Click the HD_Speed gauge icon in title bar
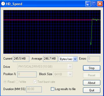The height and width of the screenshot is (96, 104). 3,4
